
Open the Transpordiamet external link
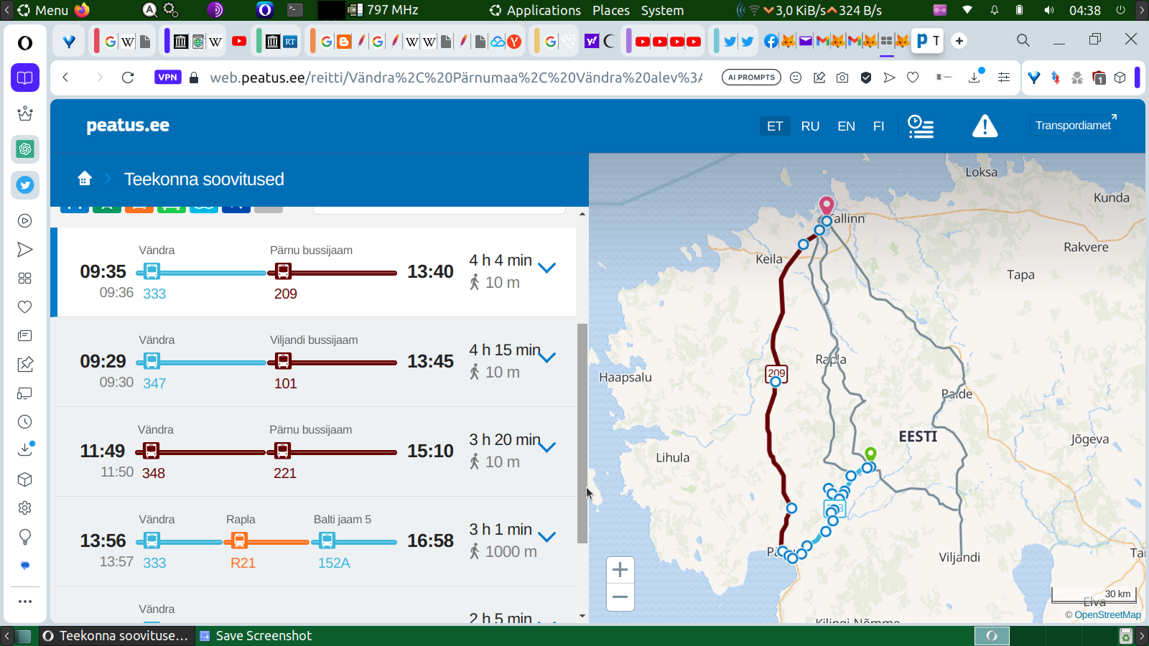[x=1074, y=126]
